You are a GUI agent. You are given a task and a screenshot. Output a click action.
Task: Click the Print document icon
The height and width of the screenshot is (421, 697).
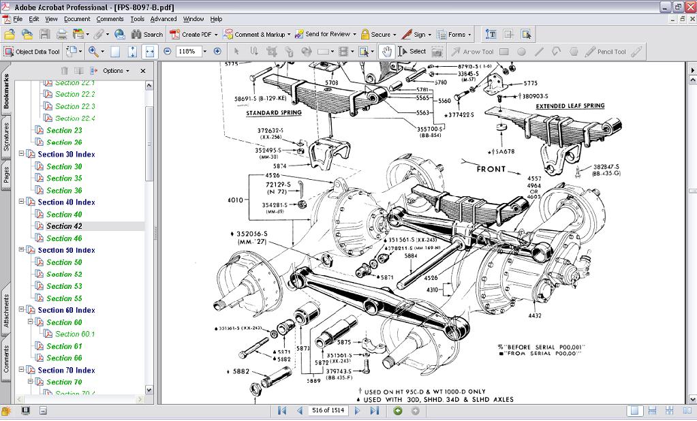(x=61, y=33)
